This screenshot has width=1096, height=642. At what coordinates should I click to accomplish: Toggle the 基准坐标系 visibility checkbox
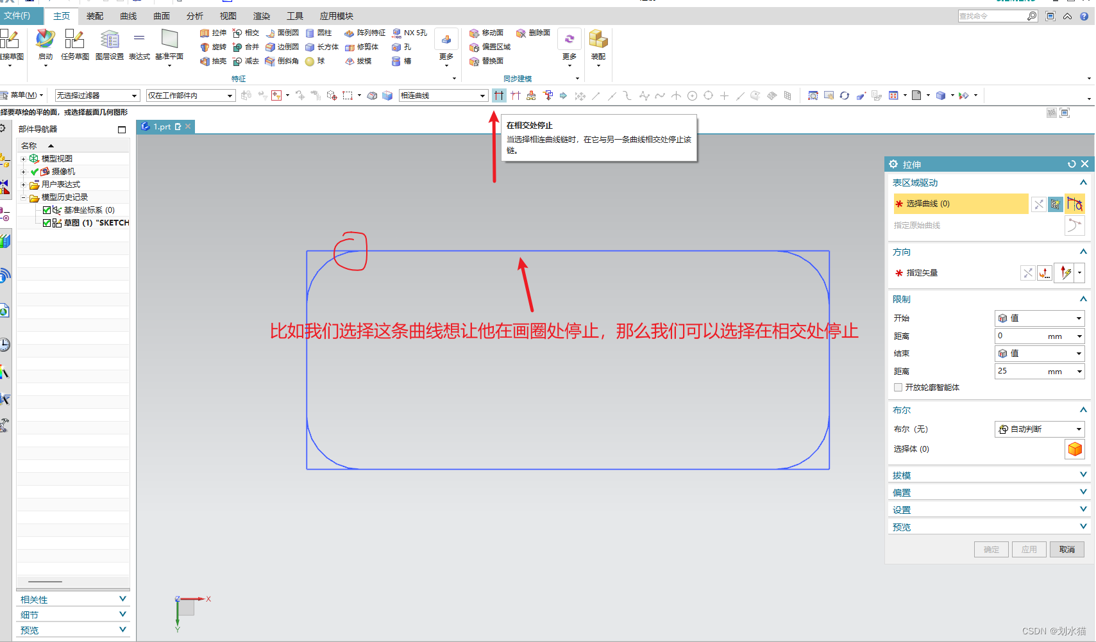coord(46,210)
